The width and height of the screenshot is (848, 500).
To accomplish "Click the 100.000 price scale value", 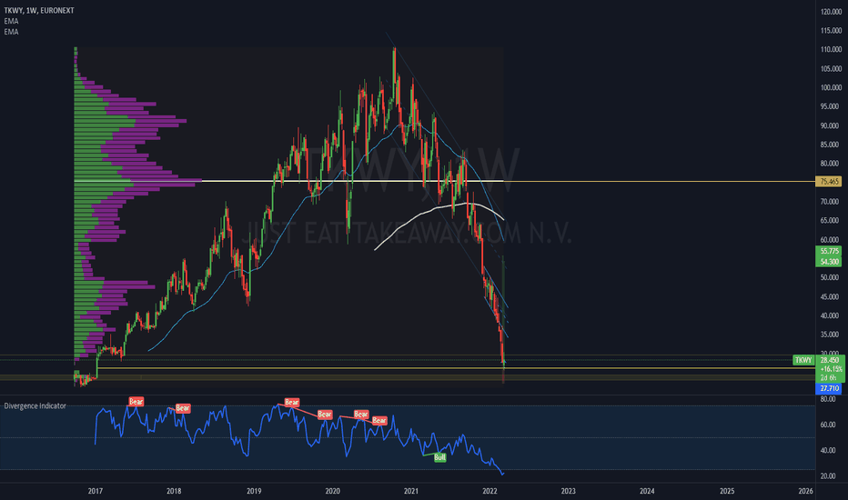I will pos(831,87).
